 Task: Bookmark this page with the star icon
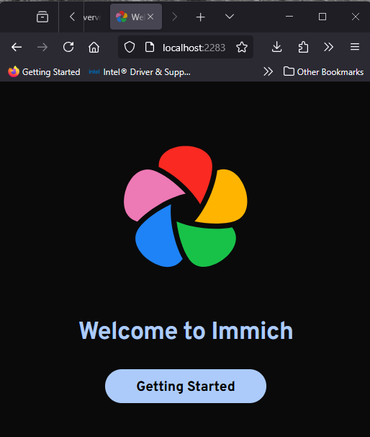click(x=242, y=47)
